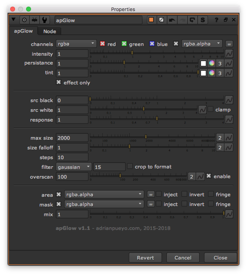This screenshot has width=247, height=275.
Task: Toggle the blue channel checkbox
Action: coord(152,44)
